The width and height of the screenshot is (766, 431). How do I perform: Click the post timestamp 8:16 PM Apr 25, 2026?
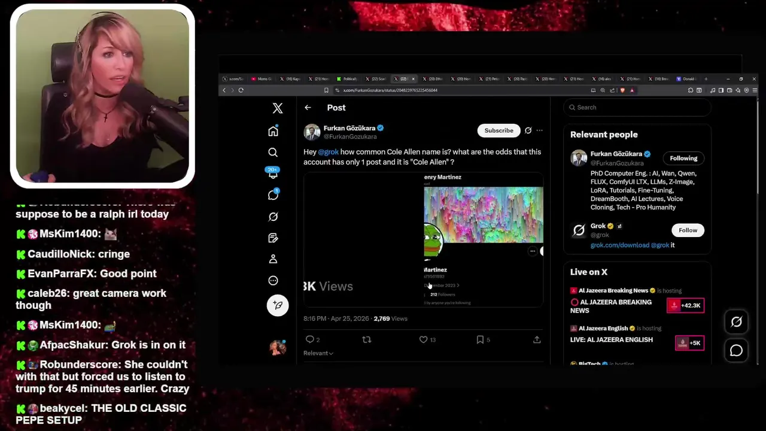pos(336,318)
